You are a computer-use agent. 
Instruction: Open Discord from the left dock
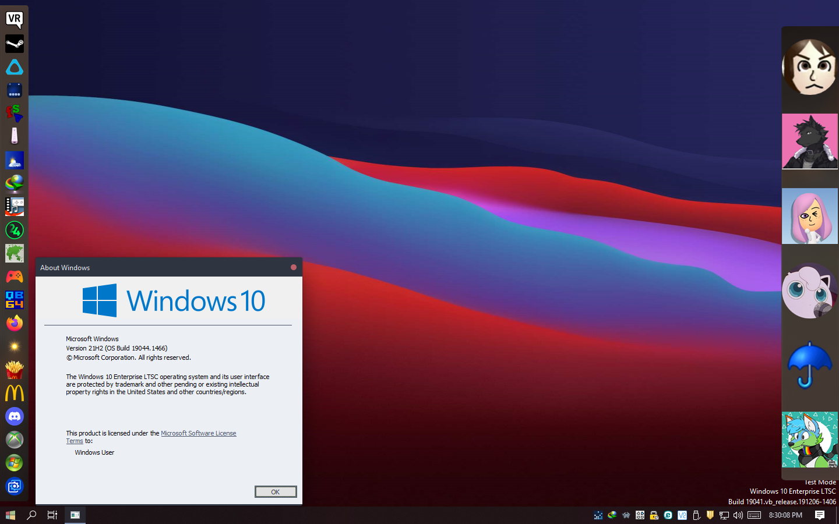coord(15,416)
